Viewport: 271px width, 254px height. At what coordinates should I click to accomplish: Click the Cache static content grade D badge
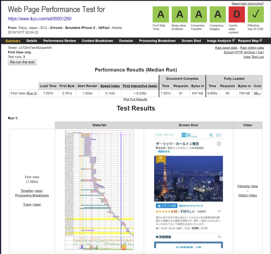click(237, 15)
